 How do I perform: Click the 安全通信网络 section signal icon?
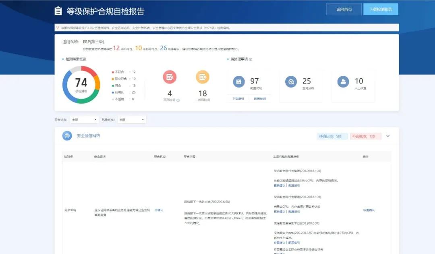pos(67,136)
